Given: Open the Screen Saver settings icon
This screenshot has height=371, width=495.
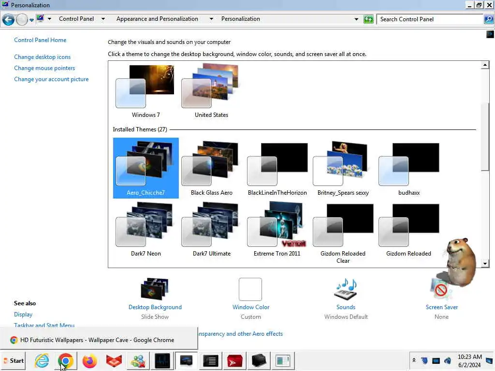Looking at the screenshot, I should coord(441,289).
